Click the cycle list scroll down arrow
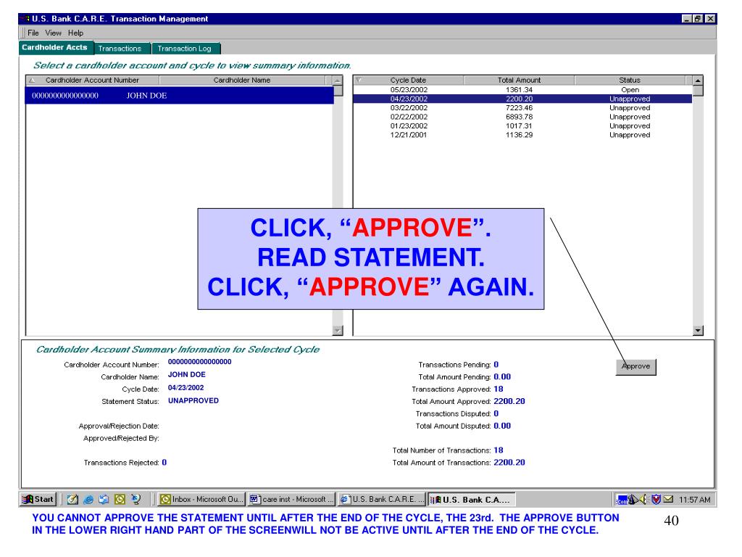 pyautogui.click(x=698, y=331)
